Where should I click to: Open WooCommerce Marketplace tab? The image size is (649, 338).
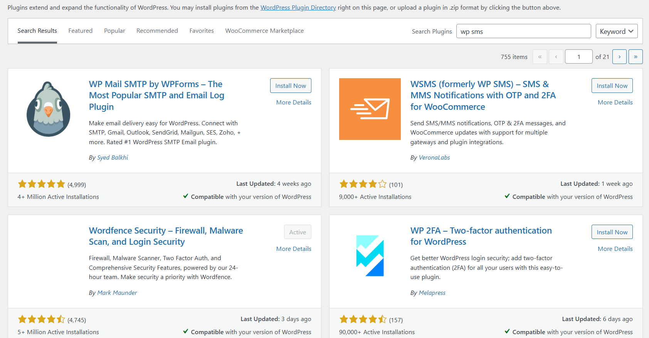click(264, 31)
